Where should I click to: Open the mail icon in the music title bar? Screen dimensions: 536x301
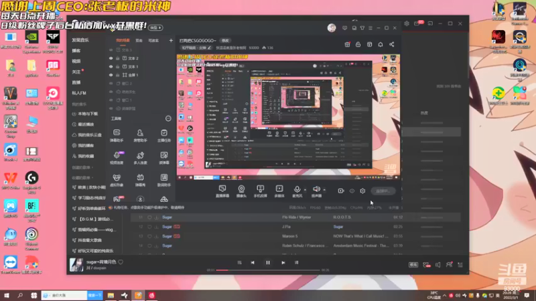[x=417, y=23]
